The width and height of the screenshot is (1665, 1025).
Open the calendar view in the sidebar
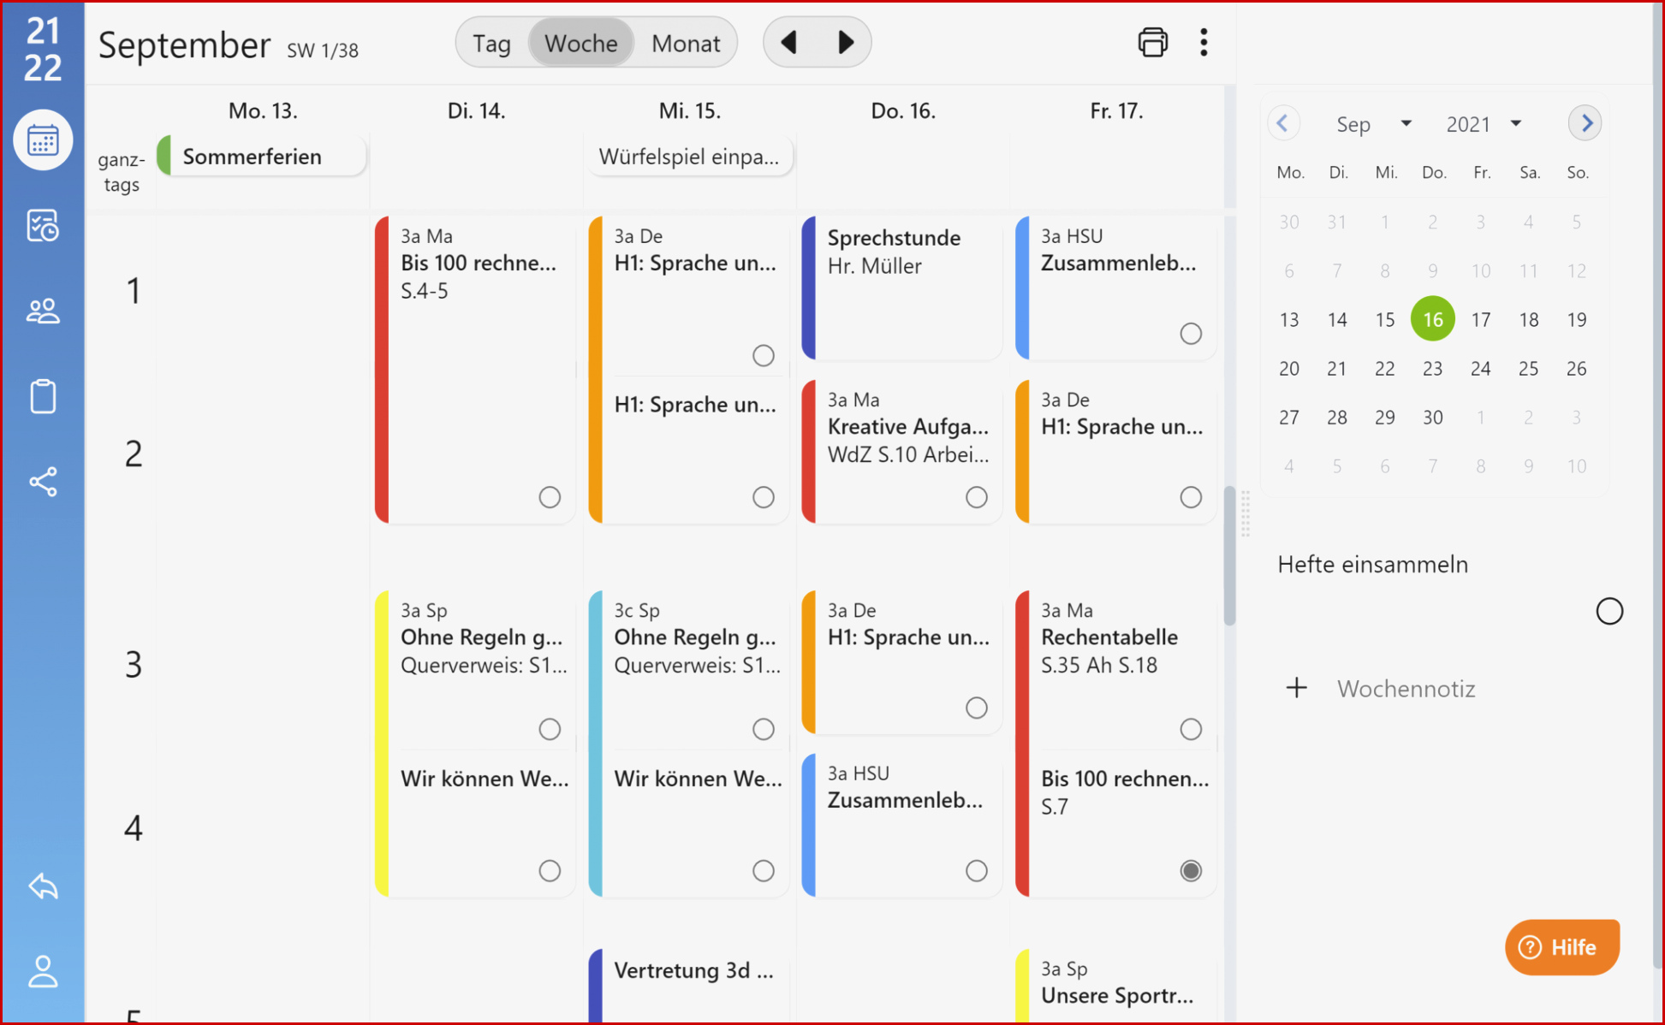43,140
